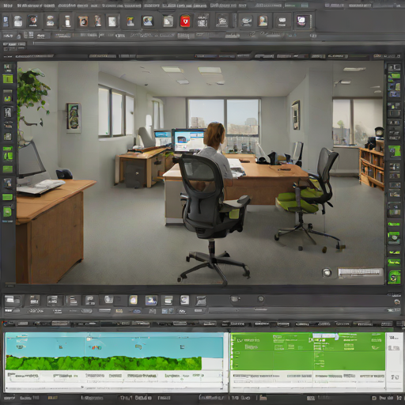Open the colorful picture icon beside the white page icon
Image resolution: width=405 pixels, height=405 pixels.
(x=131, y=21)
